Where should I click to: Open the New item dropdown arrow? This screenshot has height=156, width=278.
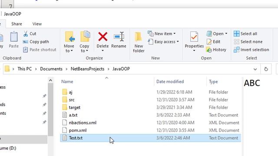(175, 34)
